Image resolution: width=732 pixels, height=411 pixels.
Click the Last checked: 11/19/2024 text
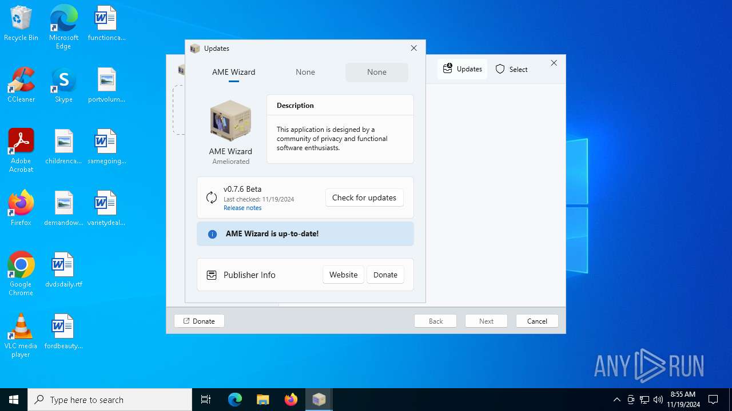(x=258, y=199)
